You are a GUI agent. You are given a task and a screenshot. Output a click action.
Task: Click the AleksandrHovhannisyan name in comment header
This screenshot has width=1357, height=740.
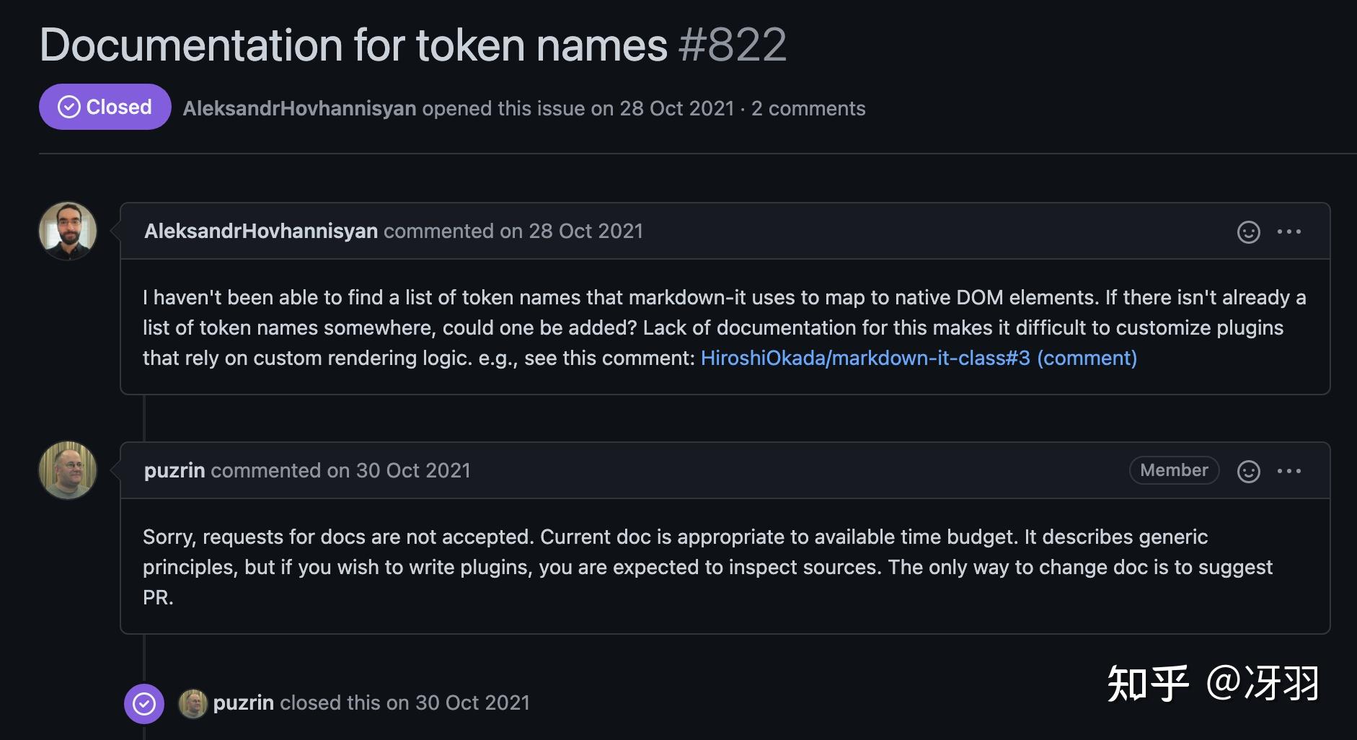click(261, 231)
